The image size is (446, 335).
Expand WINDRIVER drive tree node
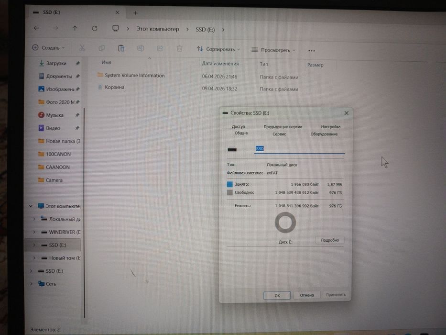point(34,232)
